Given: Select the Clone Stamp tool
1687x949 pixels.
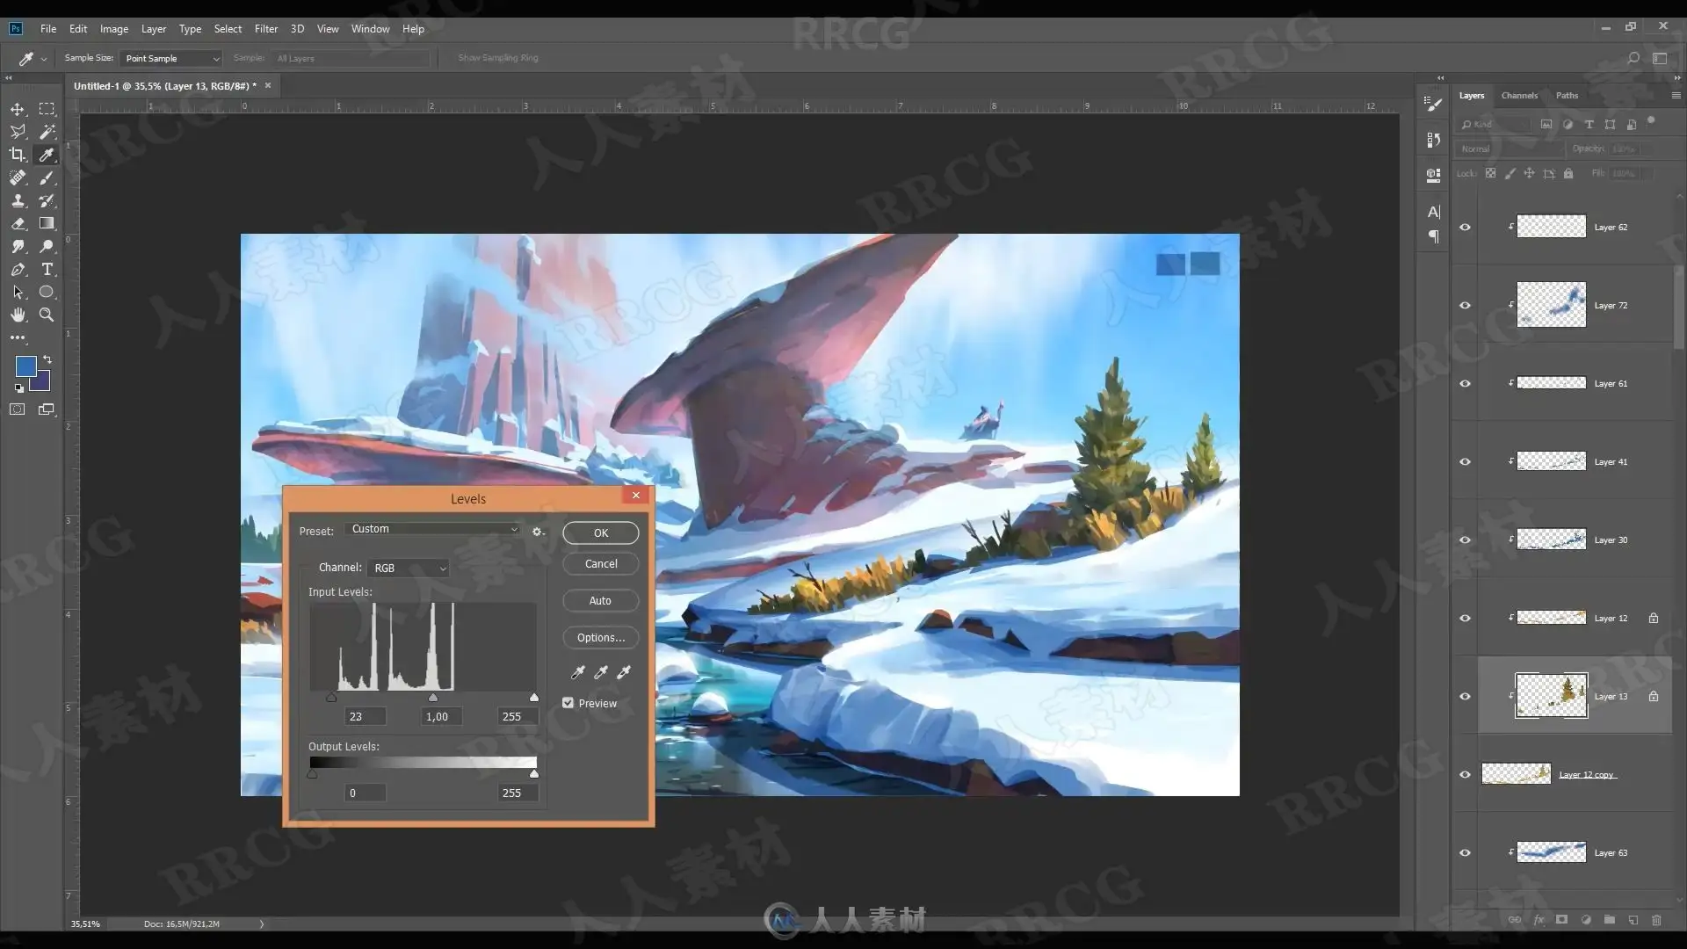Looking at the screenshot, I should click(x=18, y=200).
